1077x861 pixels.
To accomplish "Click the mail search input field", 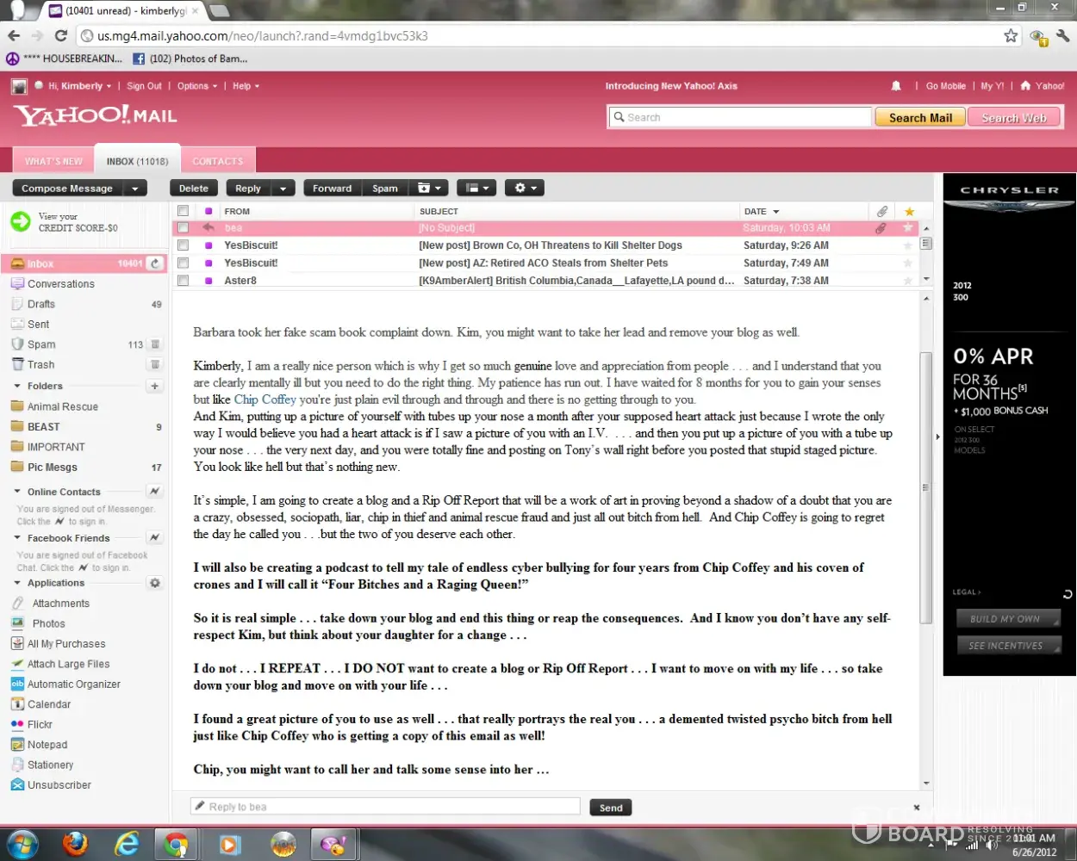I will 740,117.
